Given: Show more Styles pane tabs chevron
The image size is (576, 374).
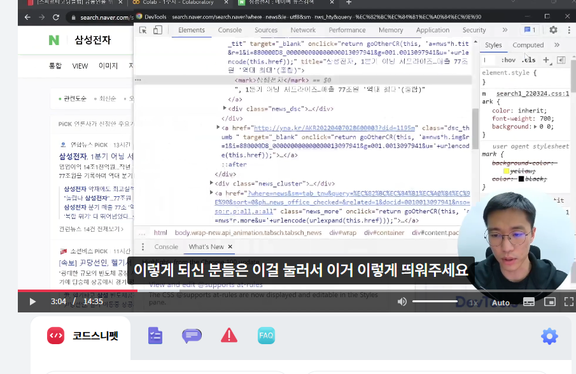Looking at the screenshot, I should pos(557,45).
